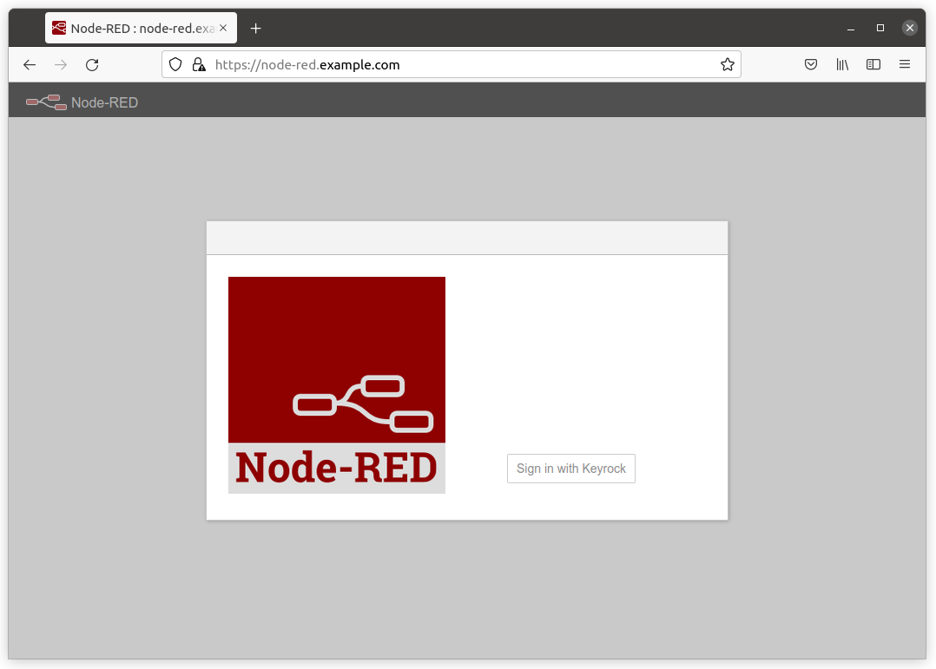Viewport: 936px width, 669px height.
Task: Maximize the browser window
Action: (880, 28)
